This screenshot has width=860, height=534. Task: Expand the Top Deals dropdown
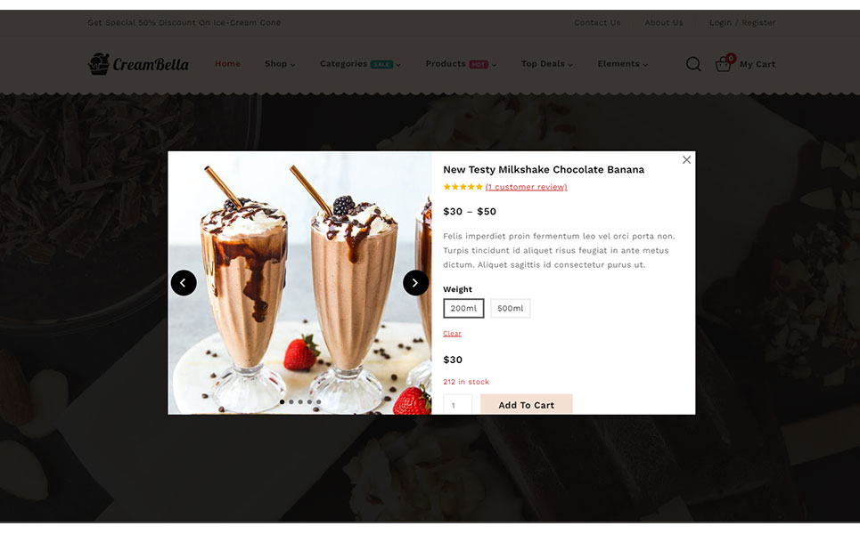point(547,64)
